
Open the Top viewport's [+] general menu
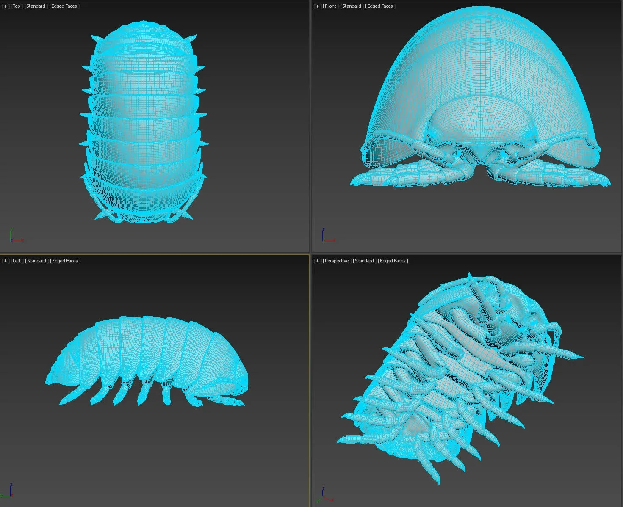[5, 6]
